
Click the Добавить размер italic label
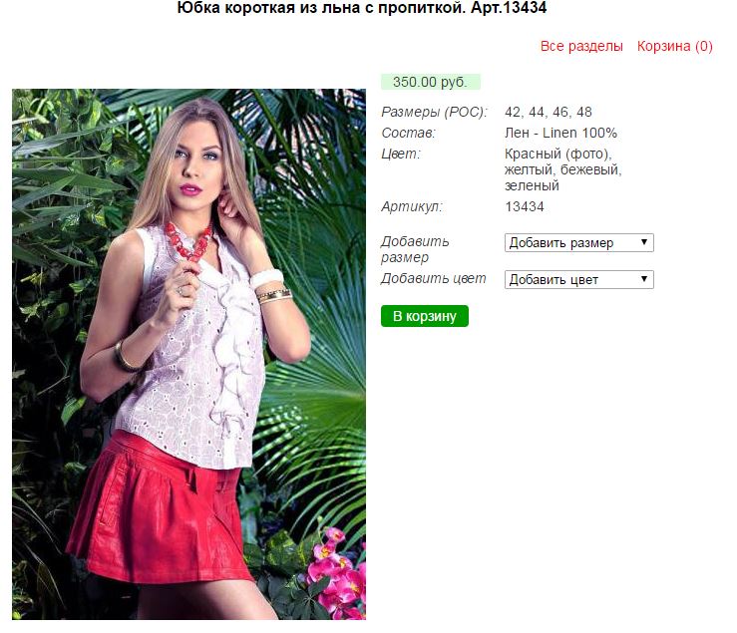(x=415, y=249)
